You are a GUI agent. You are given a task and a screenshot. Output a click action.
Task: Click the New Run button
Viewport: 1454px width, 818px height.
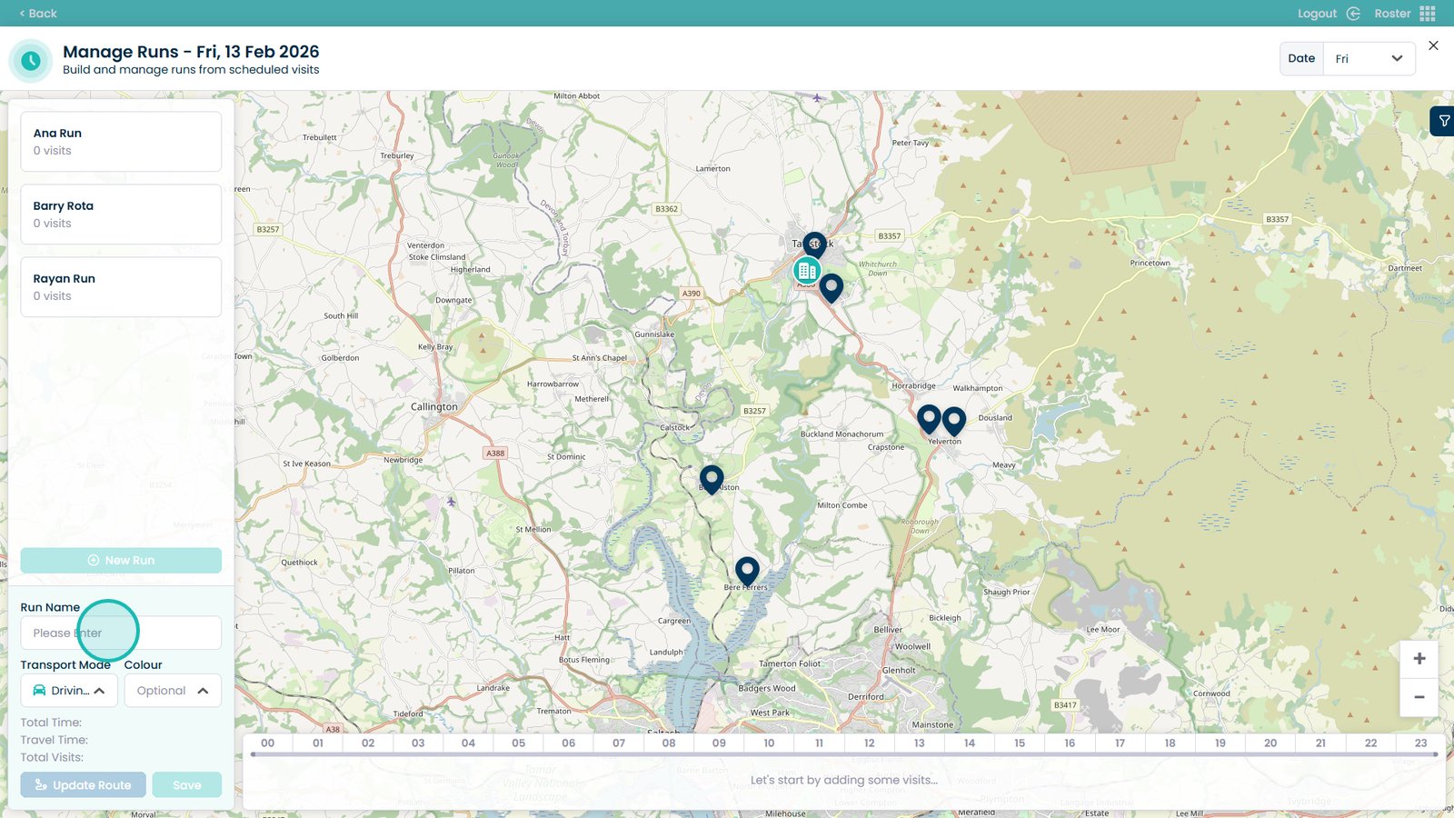(121, 561)
